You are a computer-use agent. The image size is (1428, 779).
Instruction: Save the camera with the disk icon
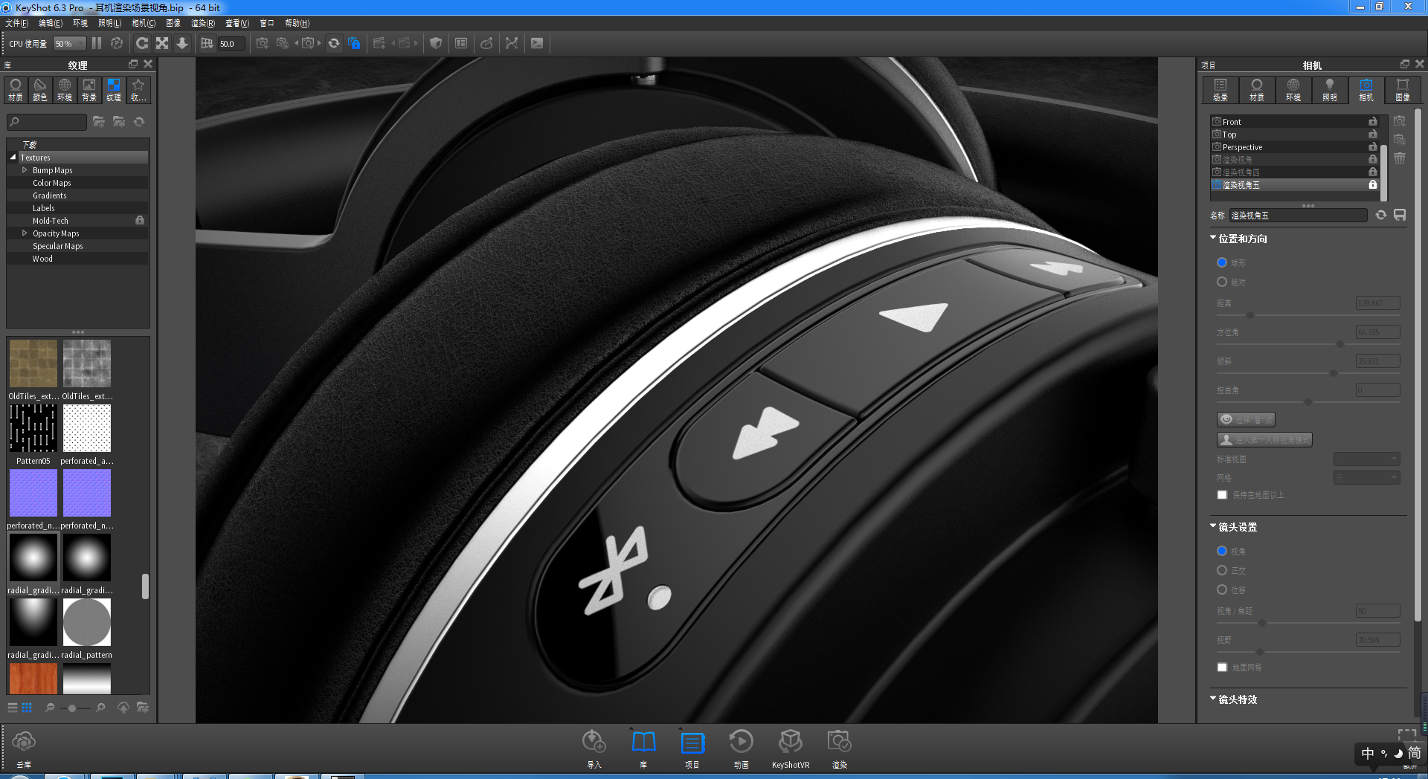pyautogui.click(x=1400, y=215)
